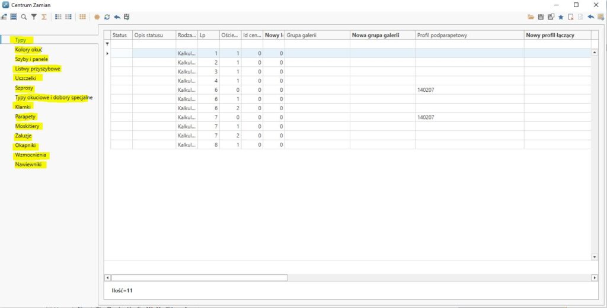Open the Nawiewniki category
Screen dimensions: 607x308
[x=28, y=165]
